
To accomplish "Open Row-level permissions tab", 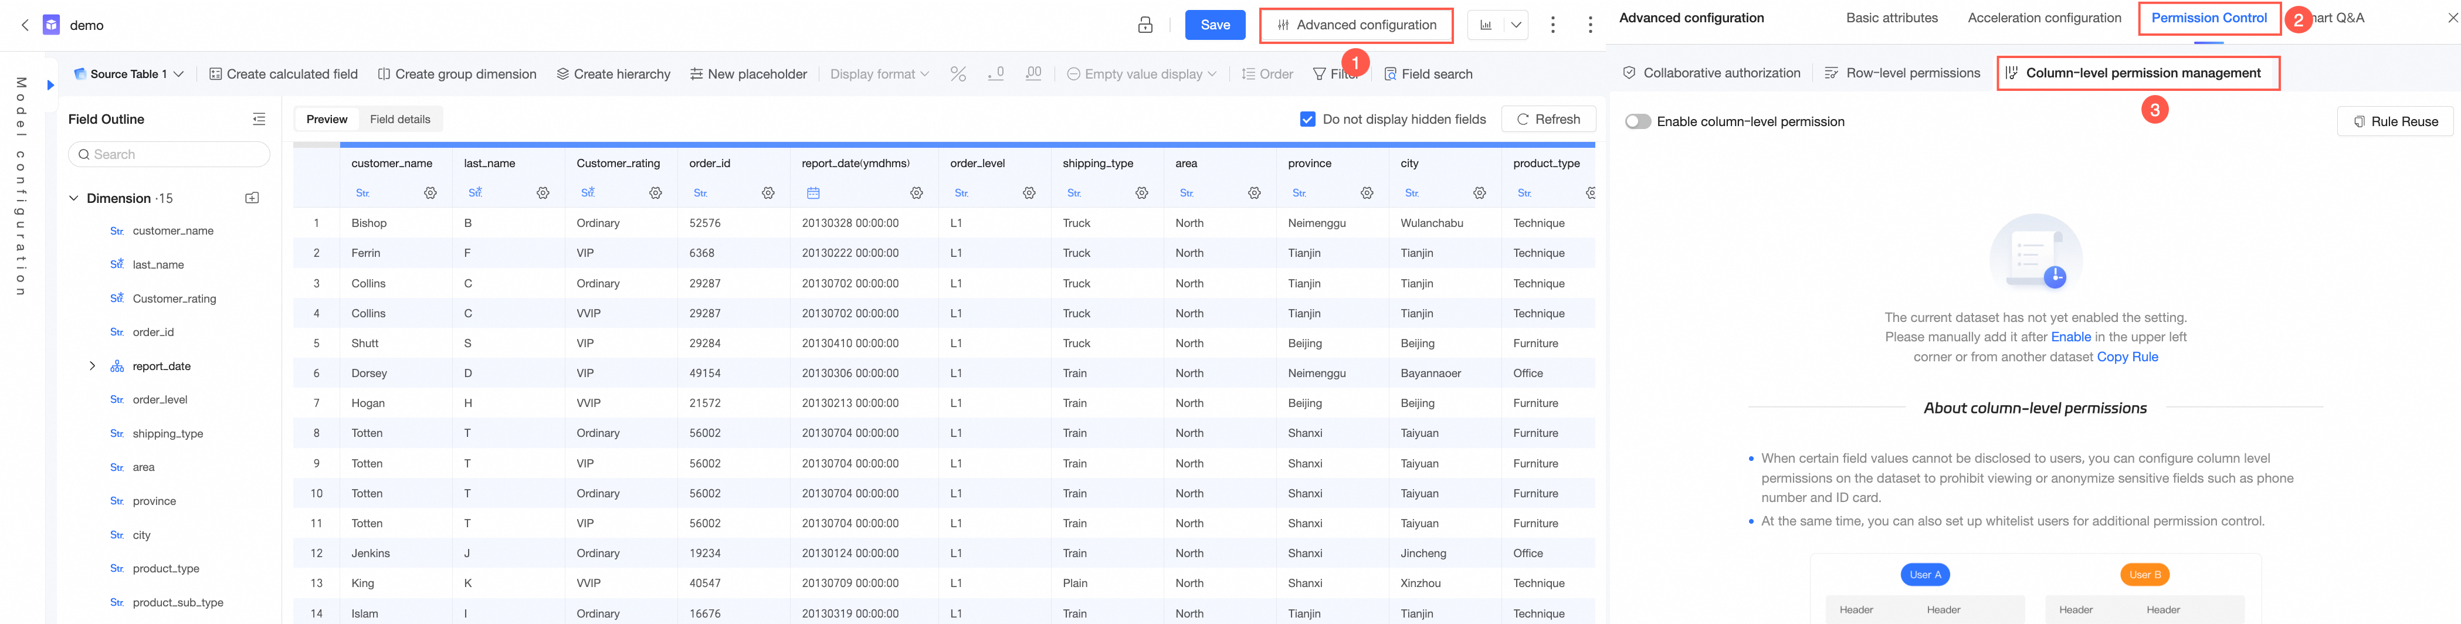I will 1901,73.
